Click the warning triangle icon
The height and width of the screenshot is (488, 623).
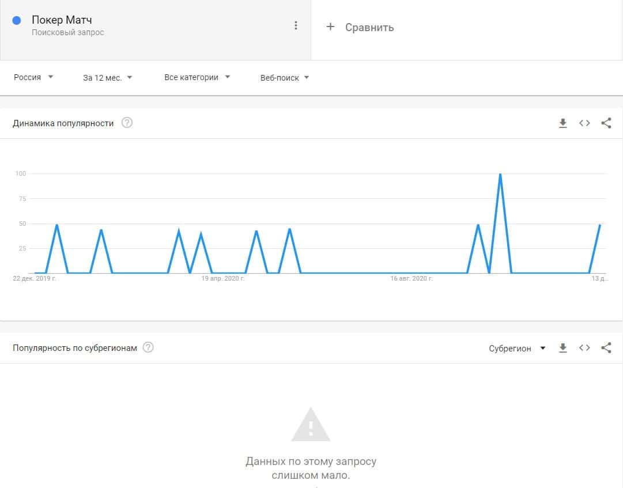point(311,425)
